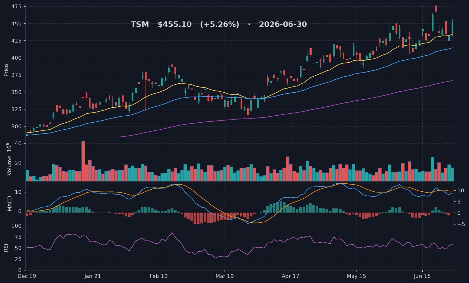Click the highest candlestick near 475
The image size is (469, 283).
coord(436,9)
